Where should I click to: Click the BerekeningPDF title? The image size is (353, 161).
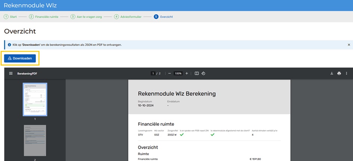pos(27,74)
